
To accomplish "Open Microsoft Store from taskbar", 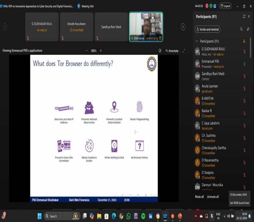I will pos(106,216).
